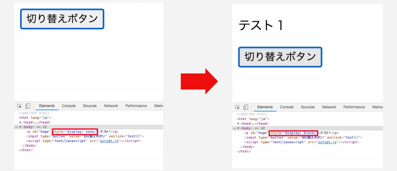Click id="hoge" attribute in left DevTools
The image size is (397, 171).
click(x=41, y=132)
